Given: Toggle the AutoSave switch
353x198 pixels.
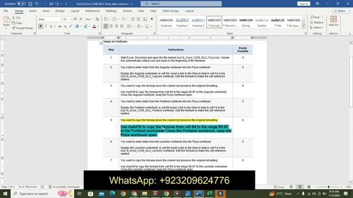Looking at the screenshot, I should [x=21, y=4].
